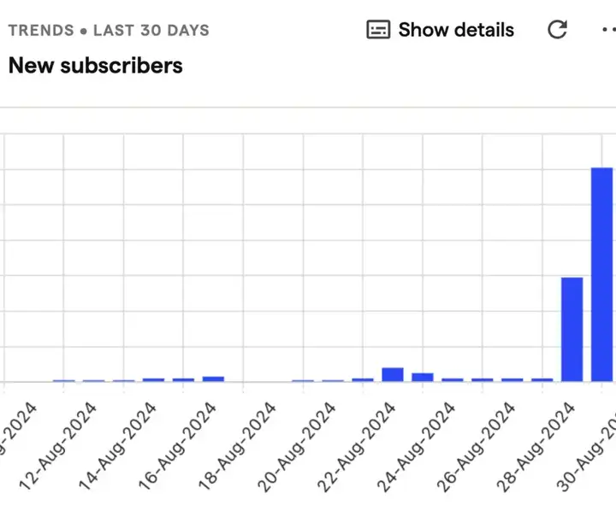The height and width of the screenshot is (505, 616).
Task: Select the 17-Aug-2024 small bar
Action: pyautogui.click(x=213, y=379)
